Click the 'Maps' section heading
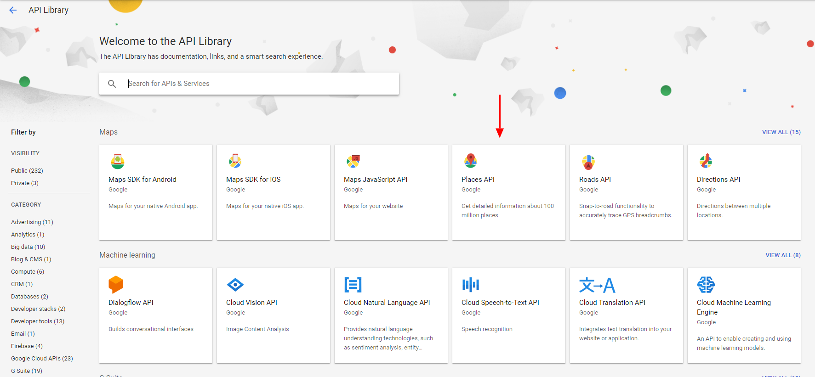 108,132
